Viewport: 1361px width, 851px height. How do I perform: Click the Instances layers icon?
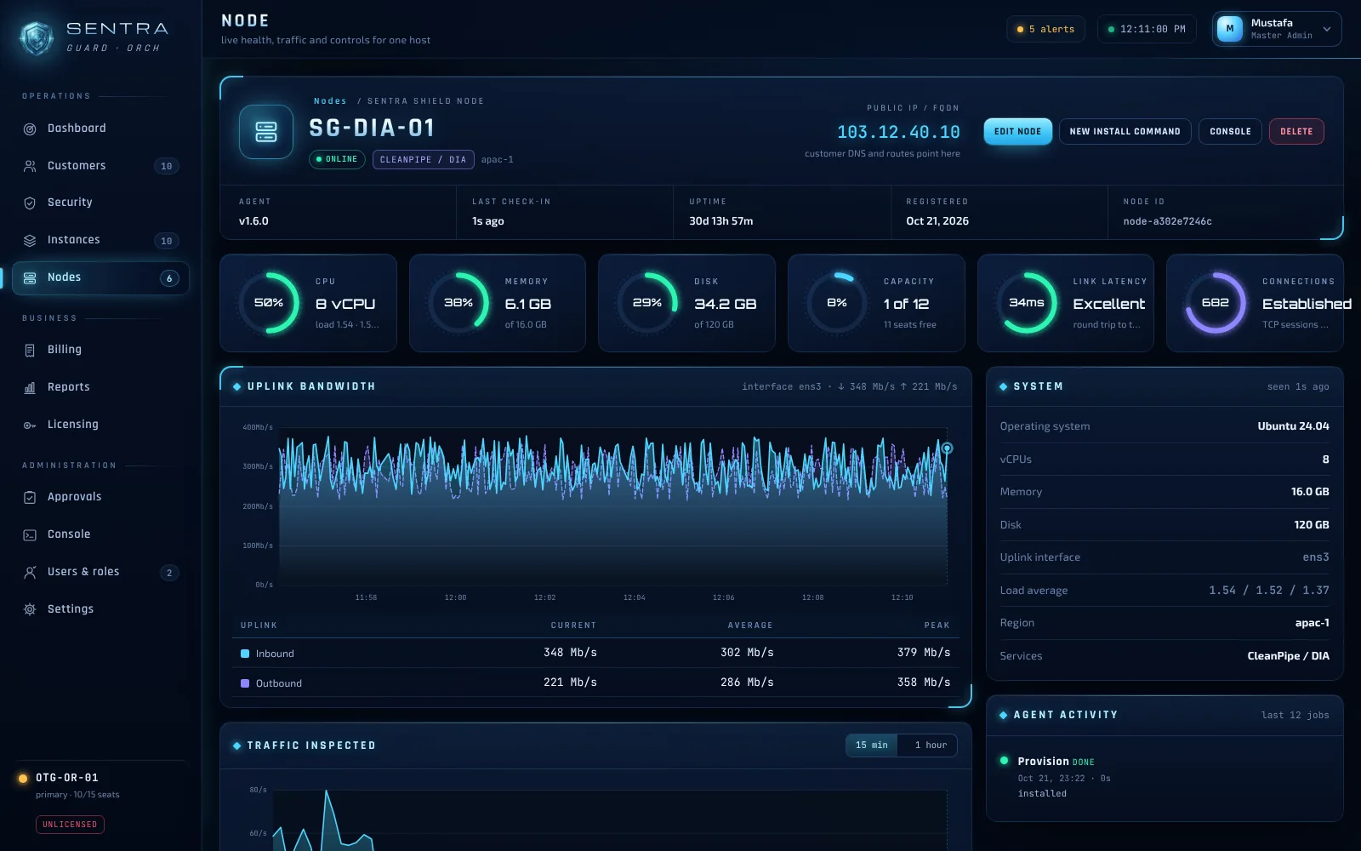(30, 241)
